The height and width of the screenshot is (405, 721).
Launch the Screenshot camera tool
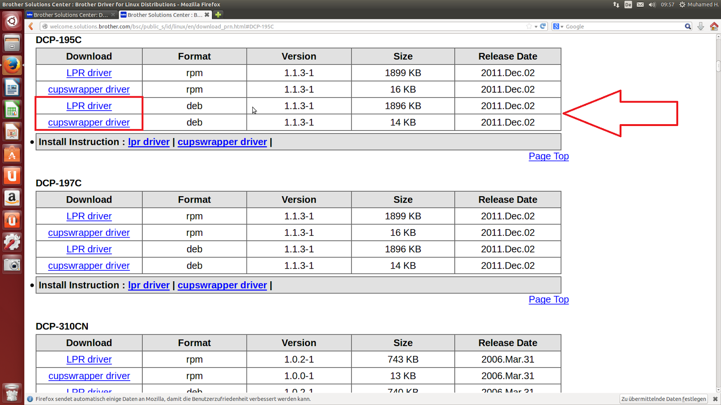click(12, 265)
